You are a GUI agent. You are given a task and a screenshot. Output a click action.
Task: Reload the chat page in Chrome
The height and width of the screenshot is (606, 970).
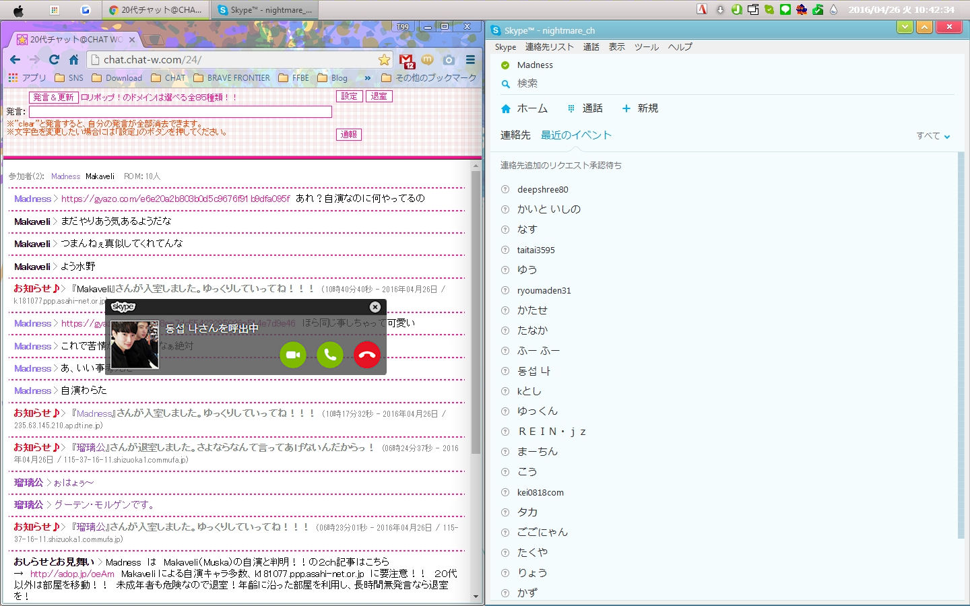click(54, 60)
